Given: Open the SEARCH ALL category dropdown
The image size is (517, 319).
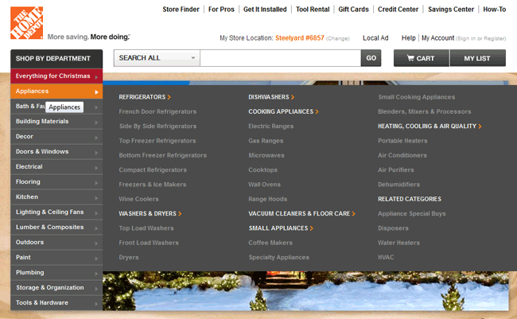Looking at the screenshot, I should pos(157,58).
